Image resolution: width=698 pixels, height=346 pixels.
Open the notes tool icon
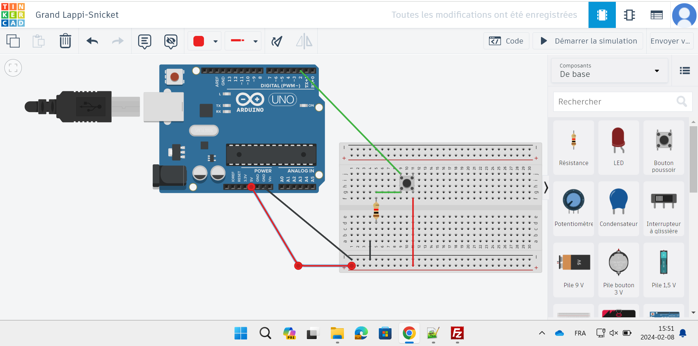pyautogui.click(x=144, y=41)
